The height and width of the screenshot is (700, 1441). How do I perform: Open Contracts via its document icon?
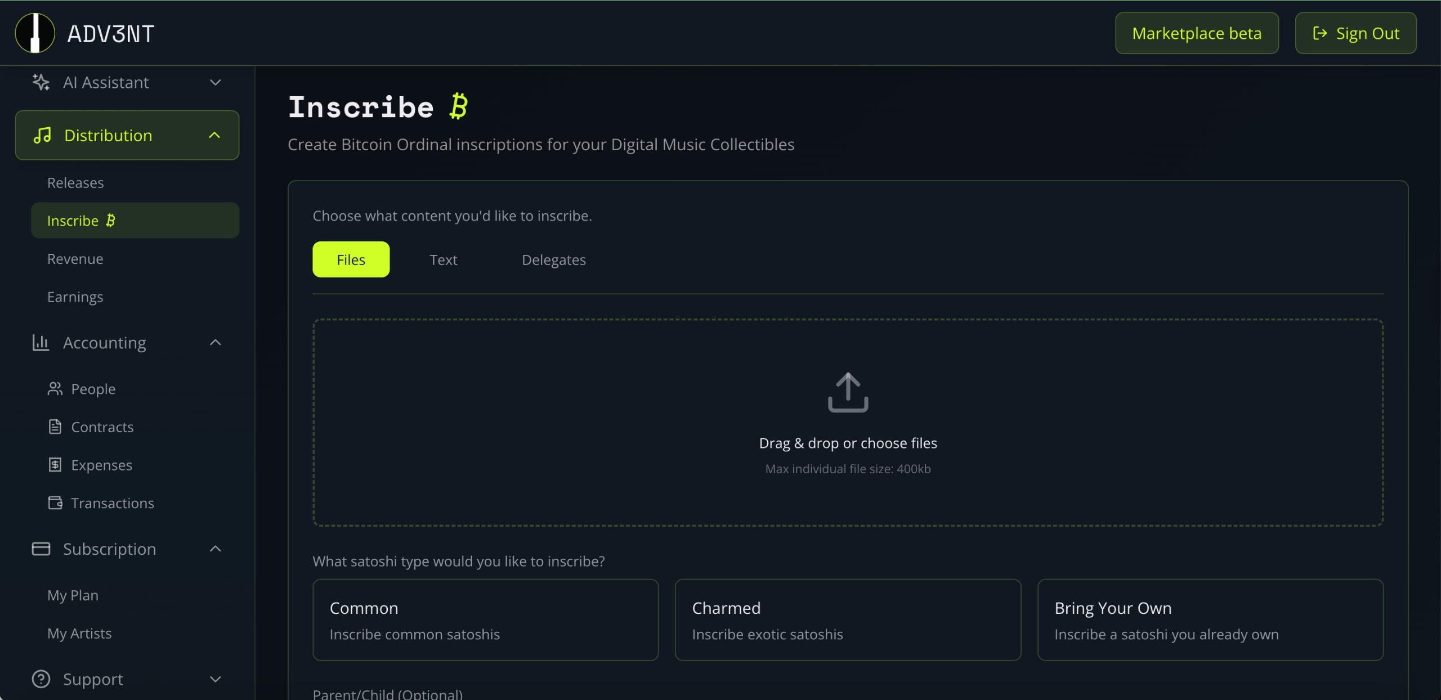(55, 427)
